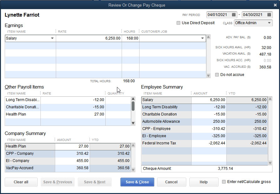
Task: Close the Review Or Change Pay Cheque window
Action: coord(275,5)
